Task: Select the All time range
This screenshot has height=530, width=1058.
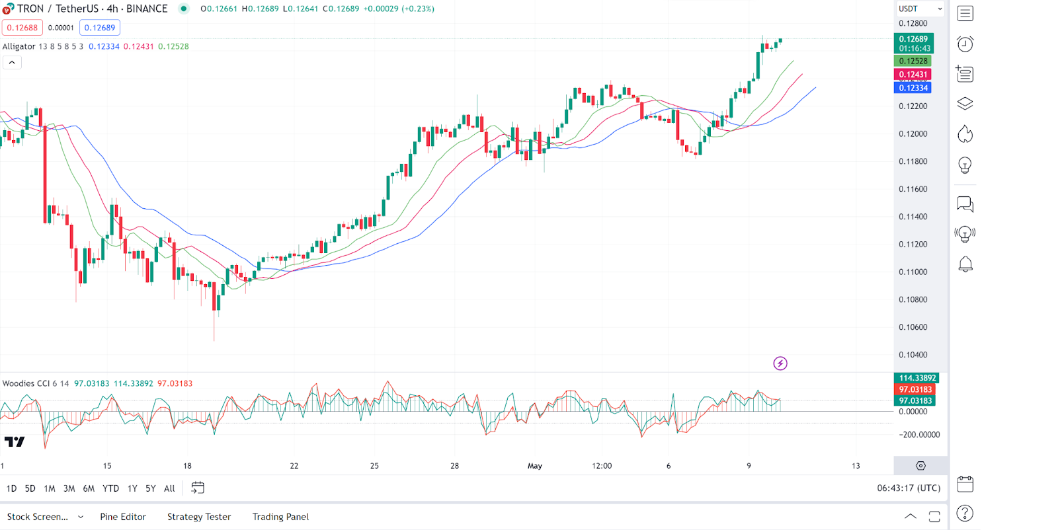Action: tap(169, 488)
